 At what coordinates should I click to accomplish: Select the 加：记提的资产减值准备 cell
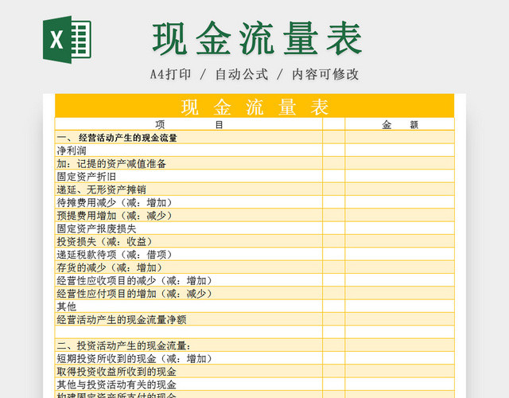188,163
